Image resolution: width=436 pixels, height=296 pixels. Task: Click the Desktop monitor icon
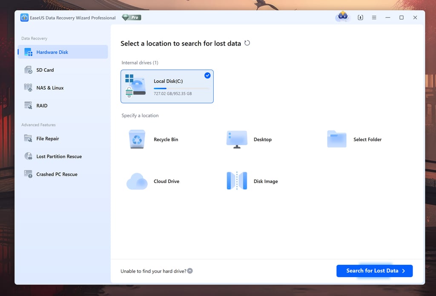coord(237,139)
